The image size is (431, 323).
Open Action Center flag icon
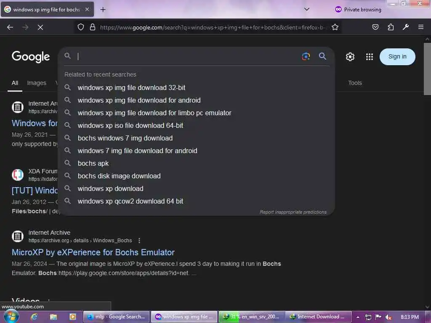click(378, 317)
